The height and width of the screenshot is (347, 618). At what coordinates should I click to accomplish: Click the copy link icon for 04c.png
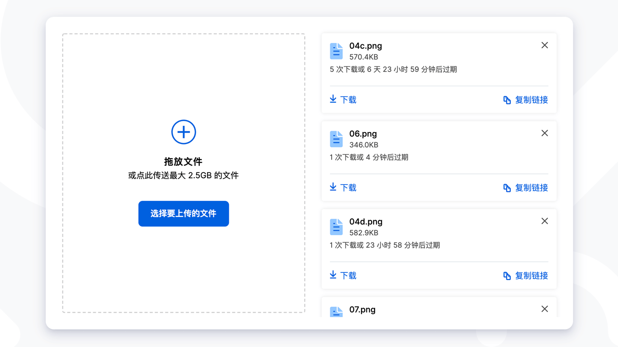pyautogui.click(x=507, y=100)
